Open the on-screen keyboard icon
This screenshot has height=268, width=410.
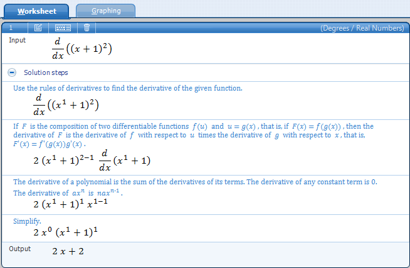pos(63,27)
